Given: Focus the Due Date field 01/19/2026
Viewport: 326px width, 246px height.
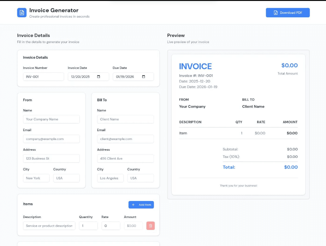Looking at the screenshot, I should [x=133, y=77].
